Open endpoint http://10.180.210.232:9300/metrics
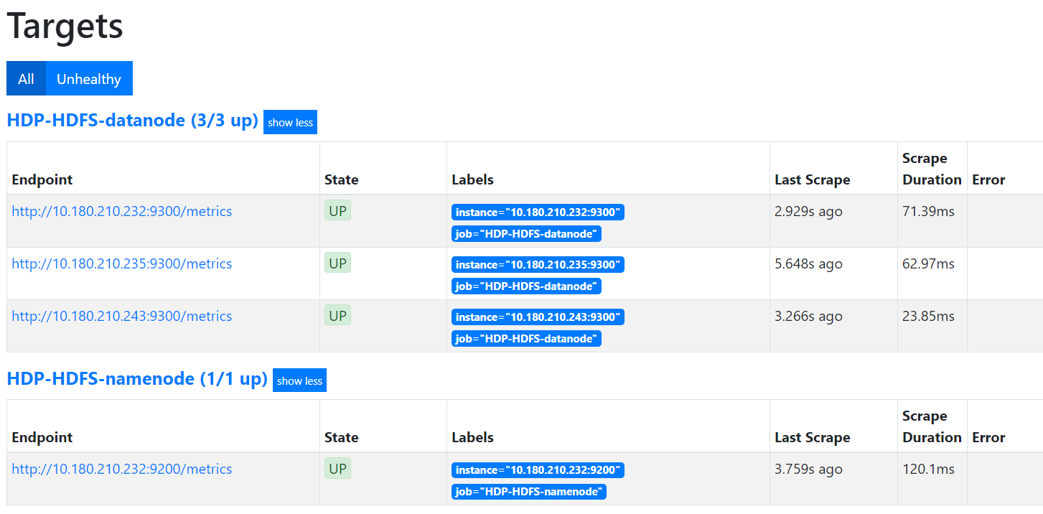This screenshot has width=1043, height=514. point(121,211)
